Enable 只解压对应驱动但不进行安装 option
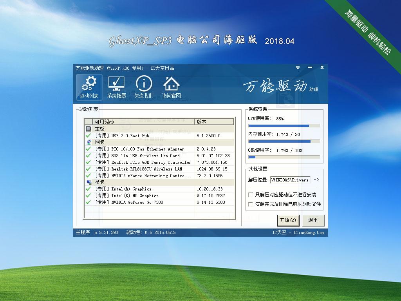 point(249,194)
